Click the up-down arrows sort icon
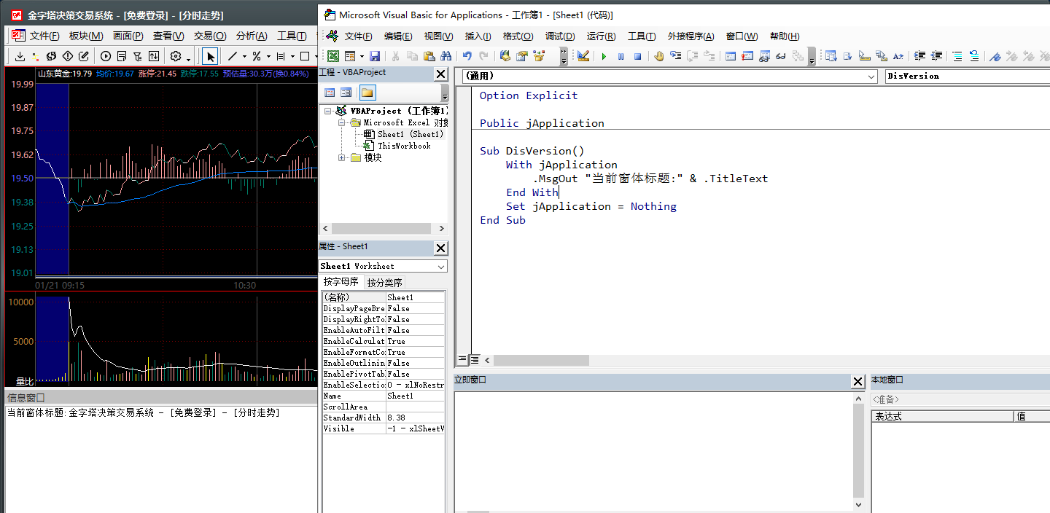 154,56
